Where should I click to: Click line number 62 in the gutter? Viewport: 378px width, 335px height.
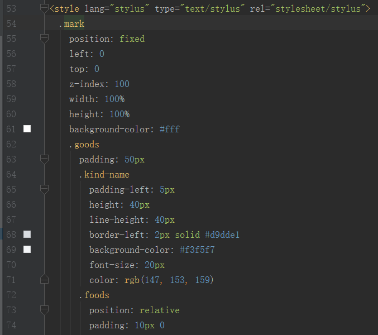(11, 145)
